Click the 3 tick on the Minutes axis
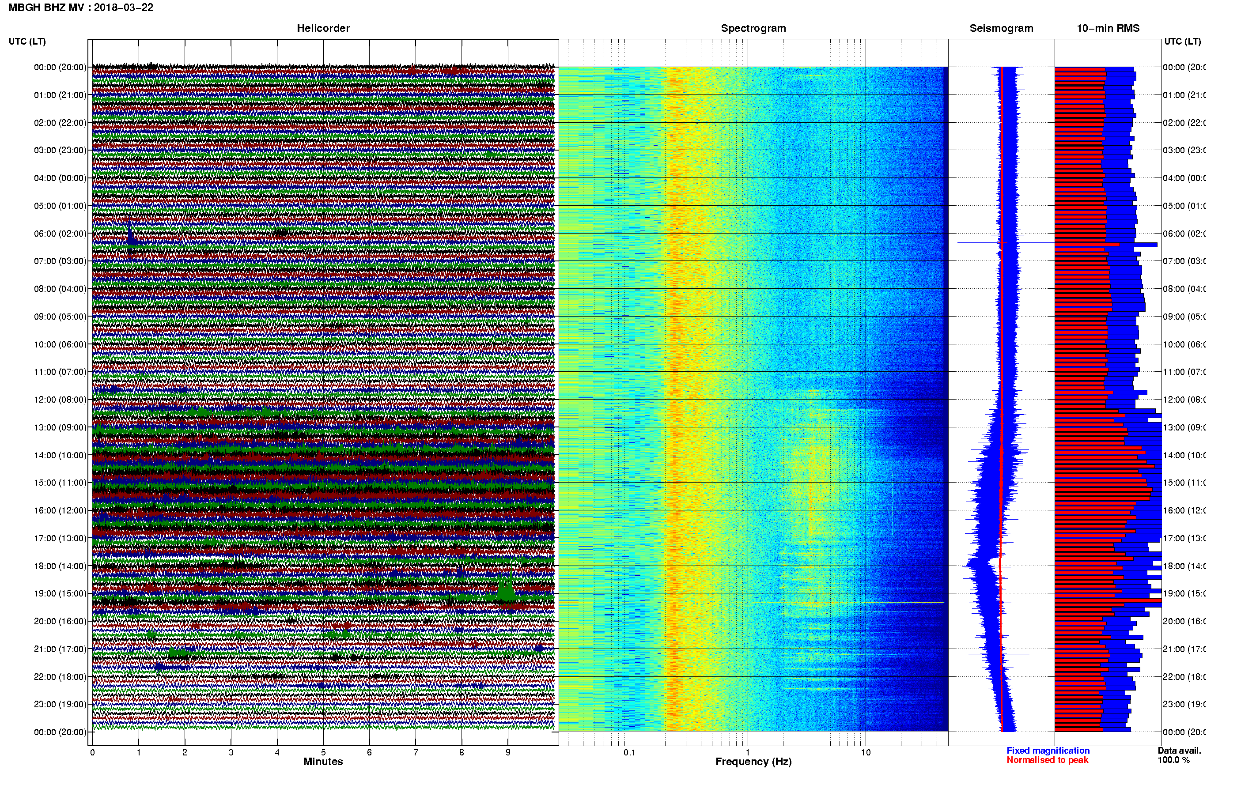Image resolution: width=1256 pixels, height=785 pixels. [231, 752]
